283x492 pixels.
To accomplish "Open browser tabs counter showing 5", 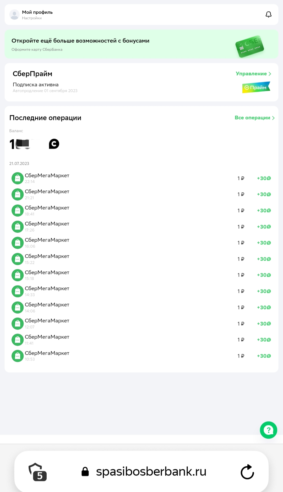I will (x=38, y=472).
